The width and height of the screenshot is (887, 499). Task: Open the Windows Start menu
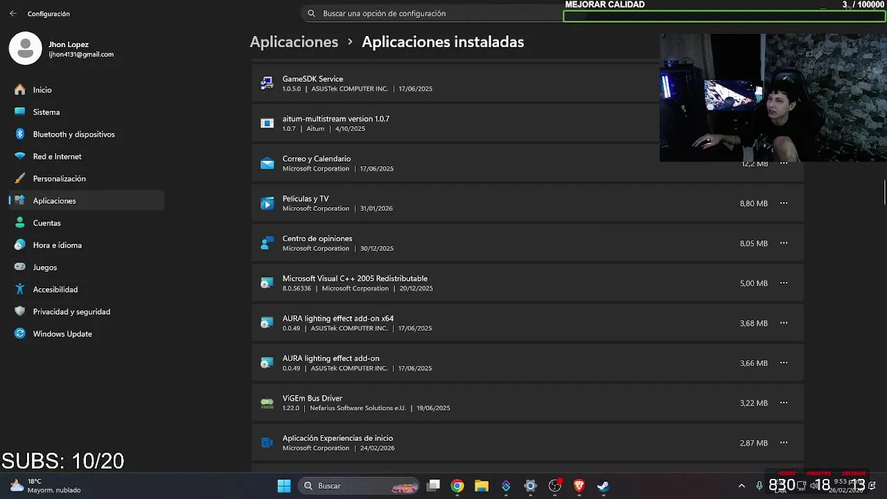point(284,486)
